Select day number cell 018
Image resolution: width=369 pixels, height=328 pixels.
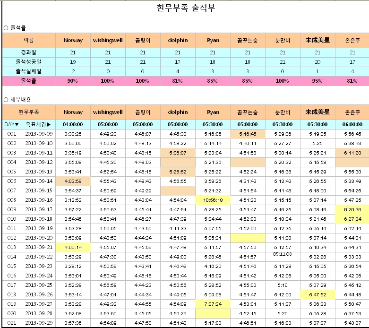click(x=12, y=294)
